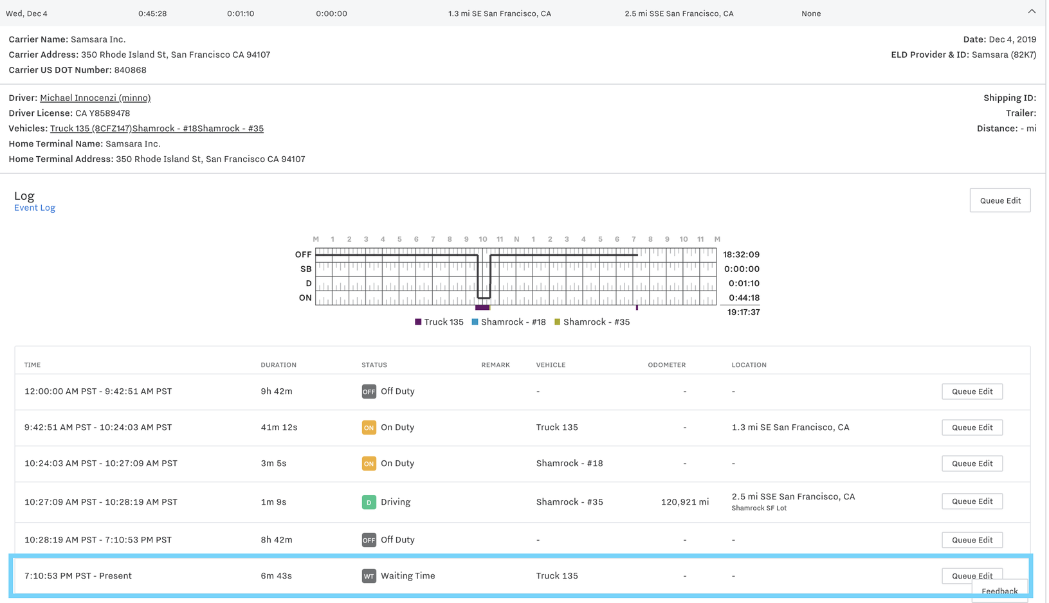This screenshot has width=1049, height=603.
Task: Click the top Queue Edit button beside Log
Action: (1000, 201)
